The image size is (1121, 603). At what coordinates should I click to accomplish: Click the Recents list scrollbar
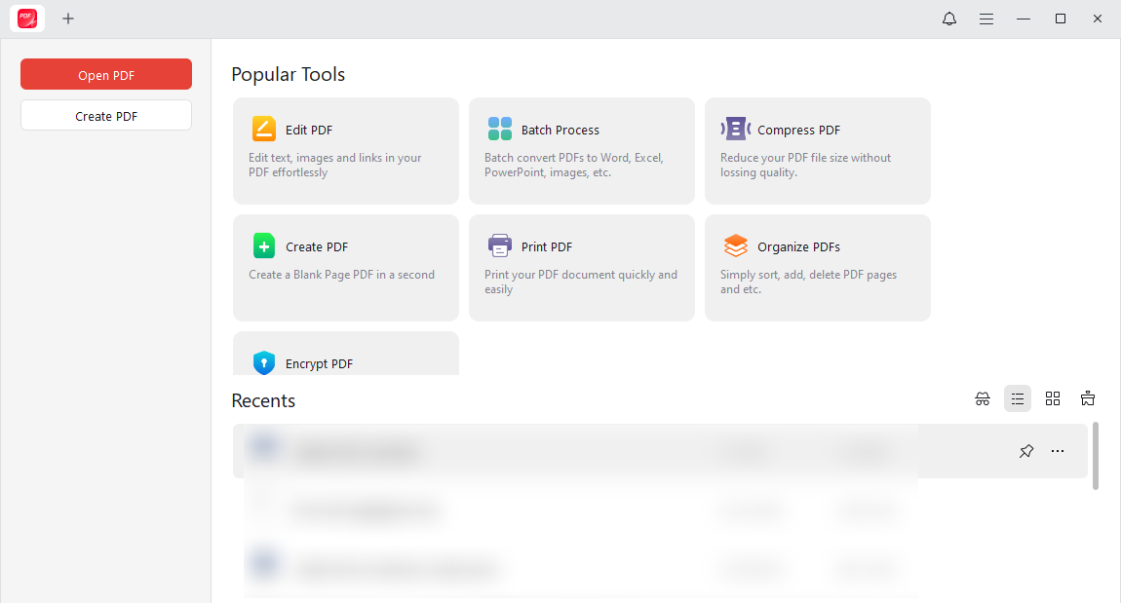(x=1094, y=458)
